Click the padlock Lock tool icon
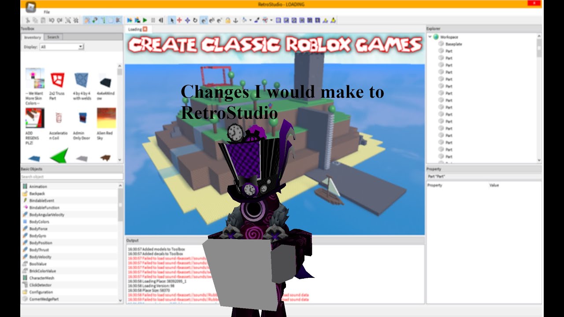The image size is (564, 317). tap(227, 20)
